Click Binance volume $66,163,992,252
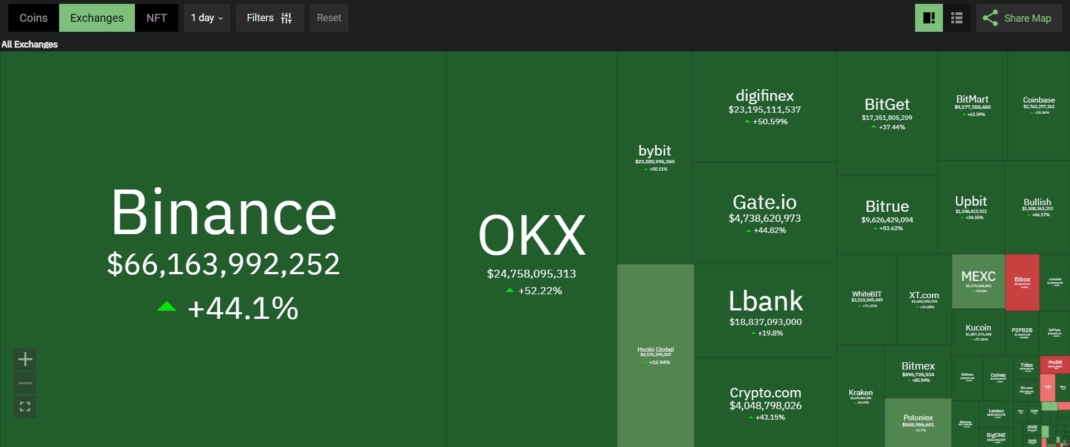 click(223, 264)
